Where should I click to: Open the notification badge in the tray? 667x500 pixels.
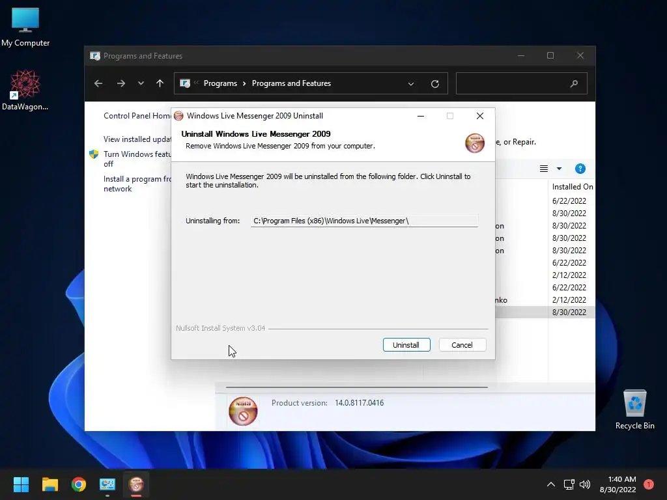[649, 484]
